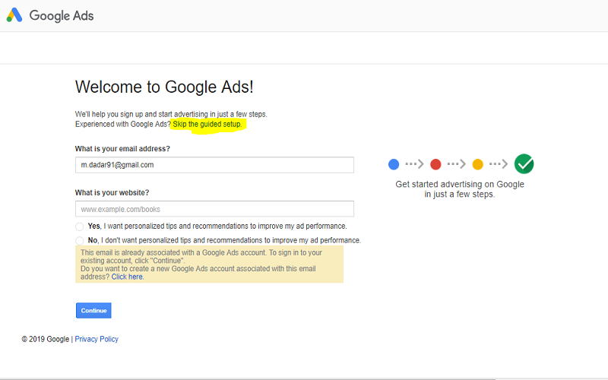The width and height of the screenshot is (608, 380).
Task: Click the email address input field
Action: click(214, 165)
